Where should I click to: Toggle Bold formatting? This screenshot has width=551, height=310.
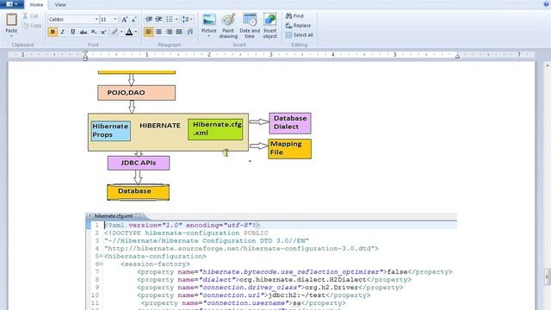[x=53, y=32]
